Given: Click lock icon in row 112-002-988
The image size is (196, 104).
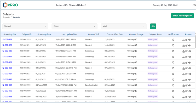Looking at the screenshot, I should (183, 57).
